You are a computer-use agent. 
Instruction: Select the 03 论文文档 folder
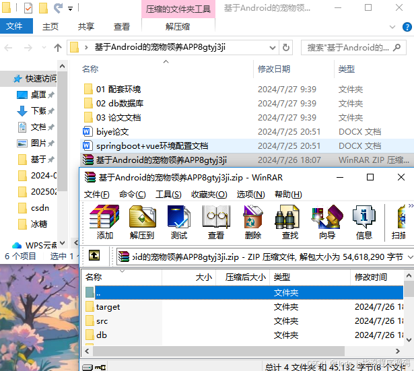pyautogui.click(x=118, y=118)
